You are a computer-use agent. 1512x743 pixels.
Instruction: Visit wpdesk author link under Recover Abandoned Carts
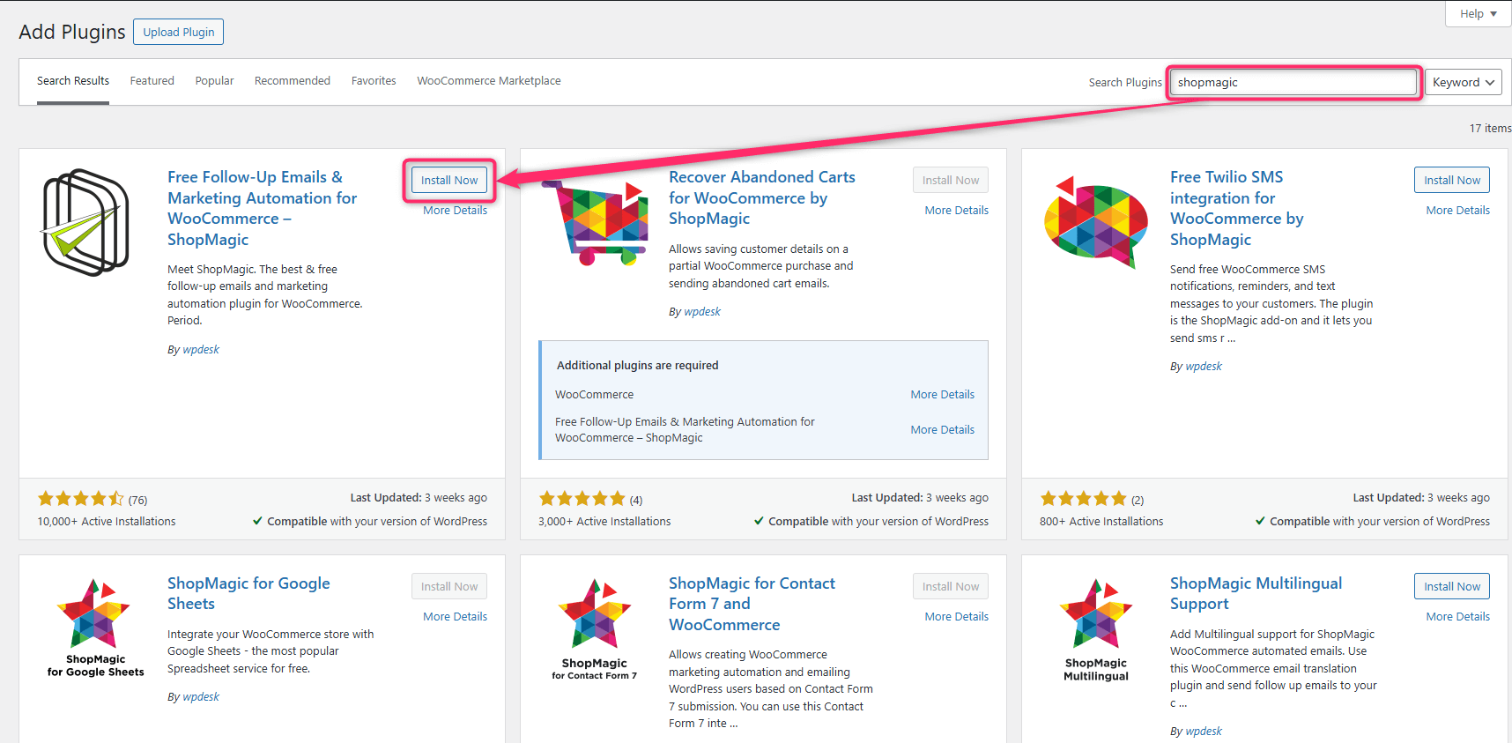pos(701,312)
